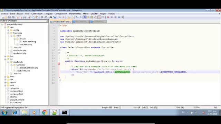Screen dimensions: 221x124
Task: Open the Codificacion menu
Action: [x=37, y=14]
